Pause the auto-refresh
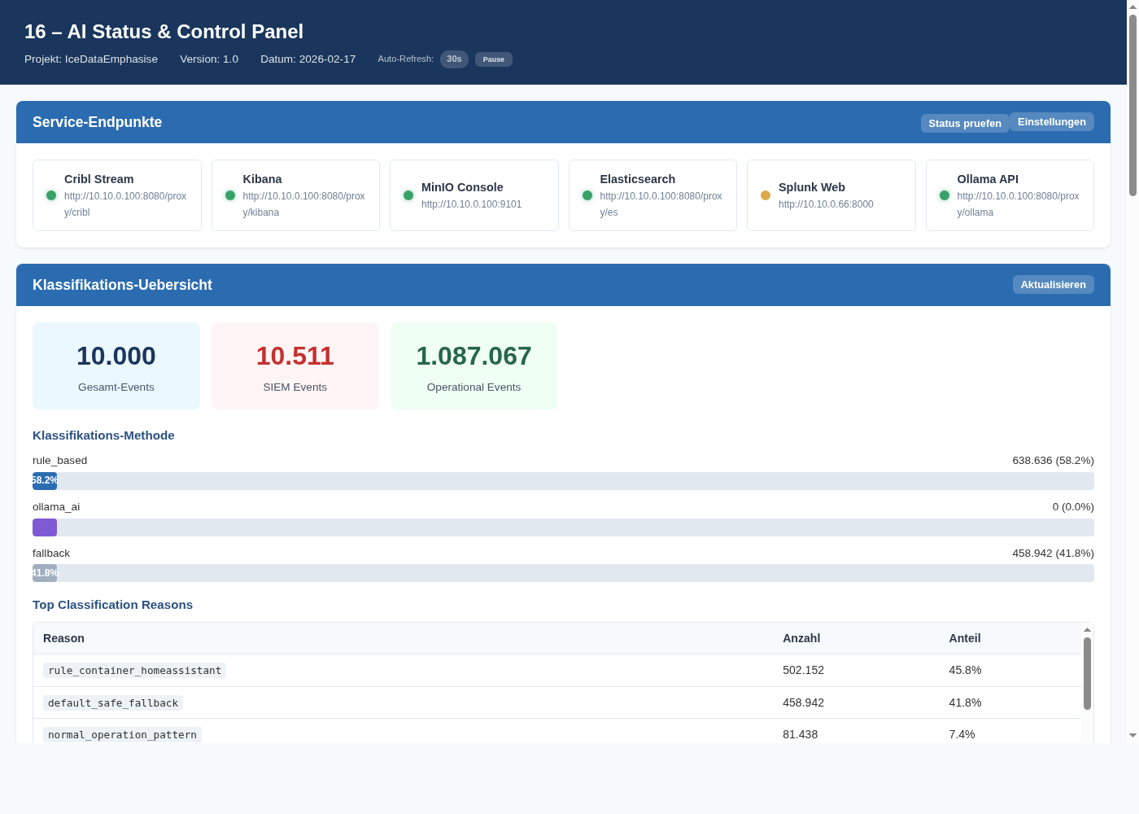Screen dimensions: 1139x814 (x=493, y=59)
